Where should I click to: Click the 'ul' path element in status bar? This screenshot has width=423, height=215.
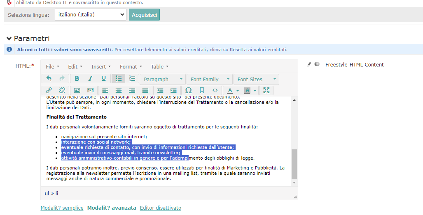tap(47, 193)
